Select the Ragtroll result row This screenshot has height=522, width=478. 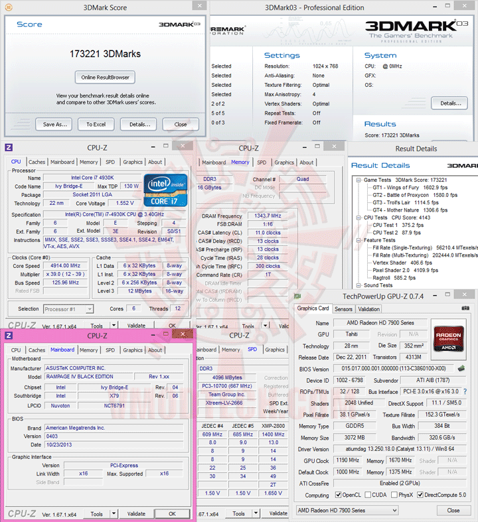pyautogui.click(x=394, y=278)
